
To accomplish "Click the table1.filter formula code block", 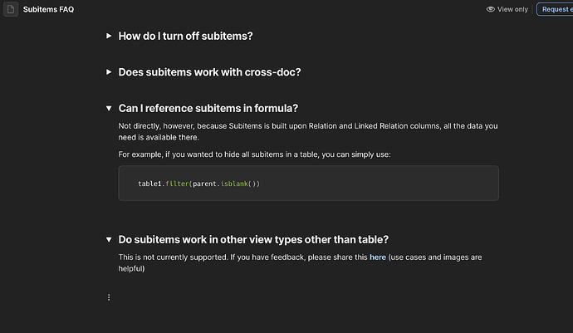I will tap(308, 183).
